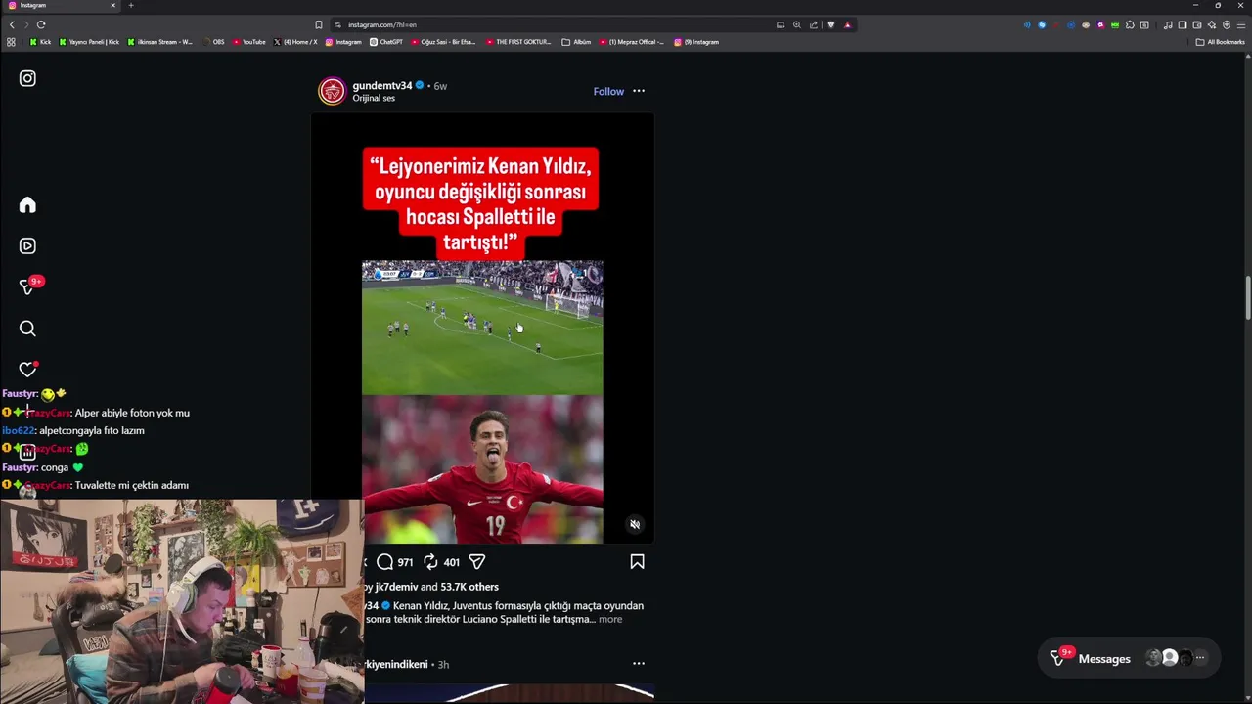This screenshot has height=704, width=1252.
Task: Open the OBS bookmark
Action: (213, 42)
